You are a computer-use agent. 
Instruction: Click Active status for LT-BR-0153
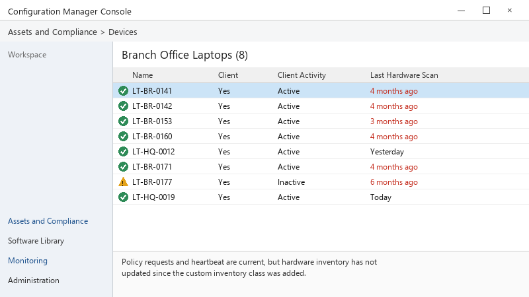pos(288,121)
